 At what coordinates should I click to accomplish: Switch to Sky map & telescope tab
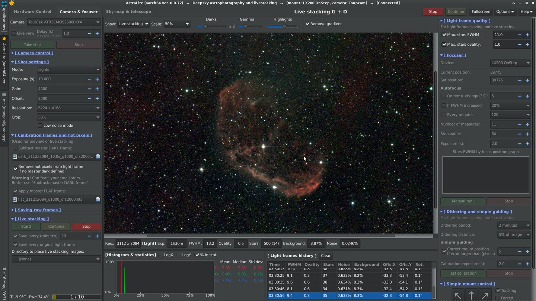coord(128,12)
